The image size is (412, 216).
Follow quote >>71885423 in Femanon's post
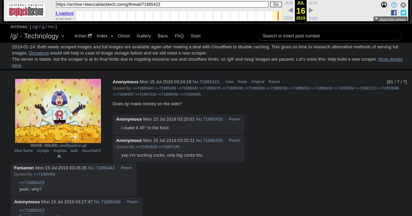pos(32,182)
